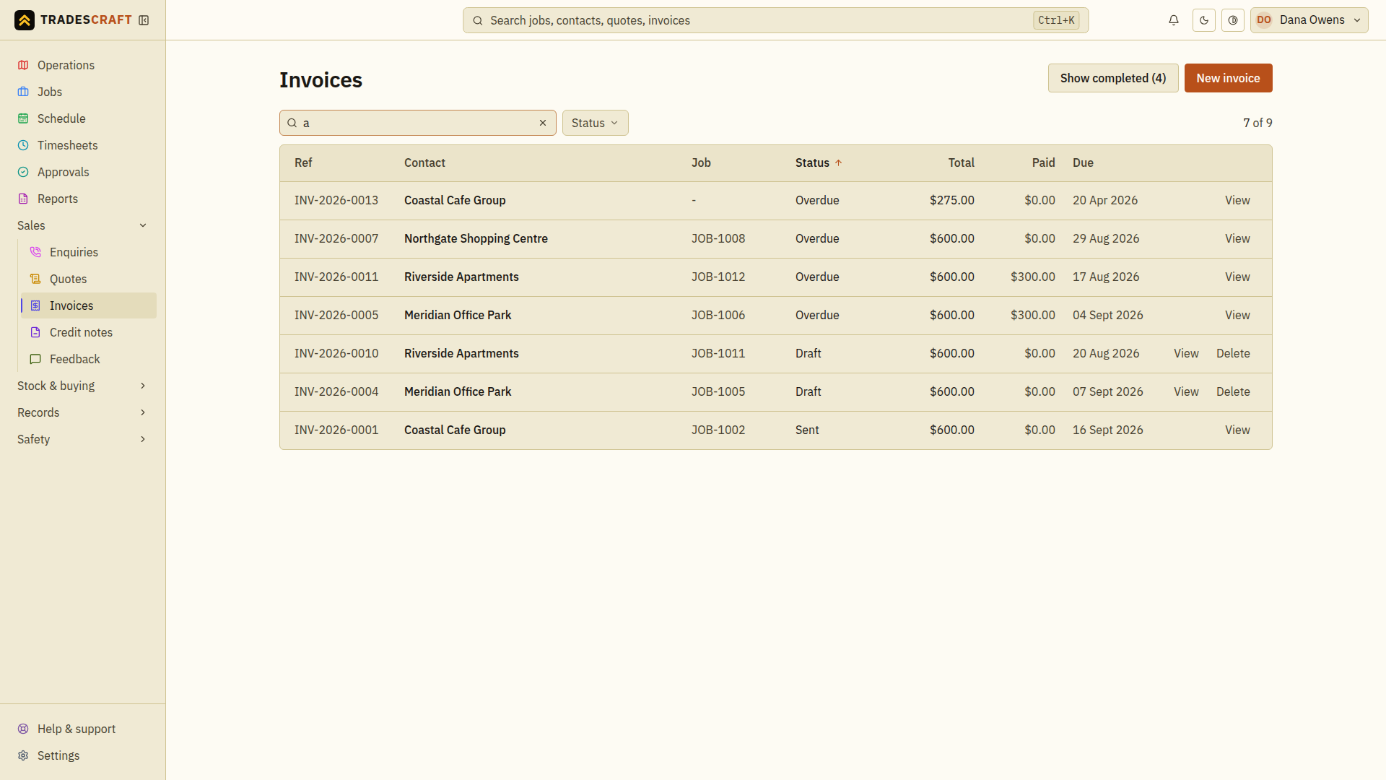Delete draft invoice INV-2026-0010
1386x780 pixels.
pyautogui.click(x=1233, y=354)
